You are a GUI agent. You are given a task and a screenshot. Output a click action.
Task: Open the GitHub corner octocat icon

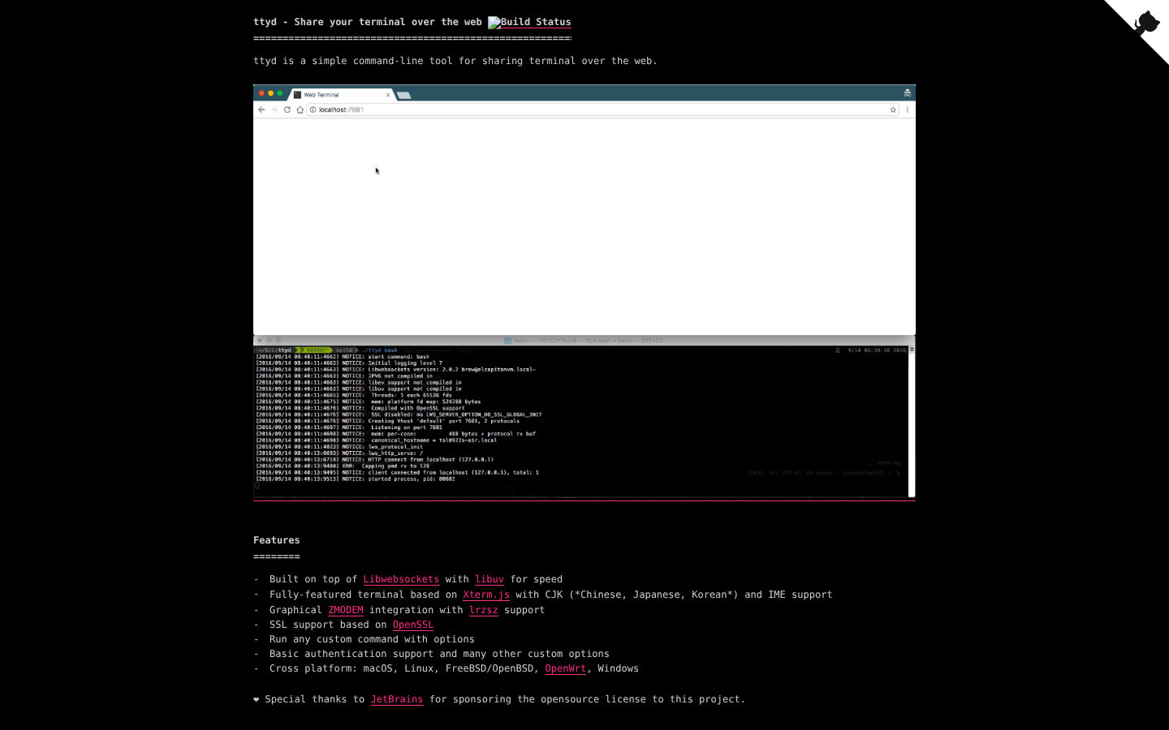1145,23
